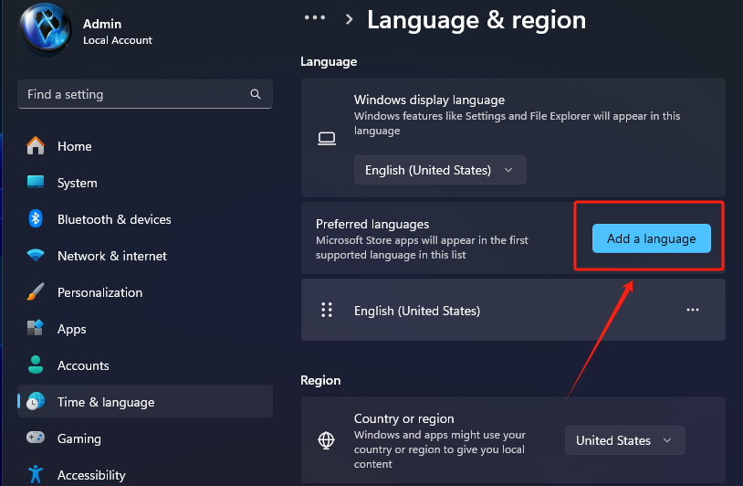The image size is (743, 486).
Task: Click the System monitor icon
Action: 36,182
